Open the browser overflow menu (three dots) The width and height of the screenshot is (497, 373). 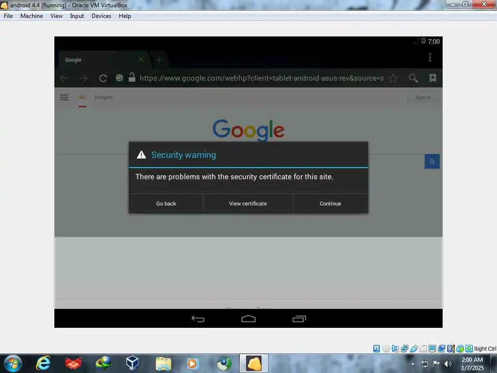(x=430, y=57)
